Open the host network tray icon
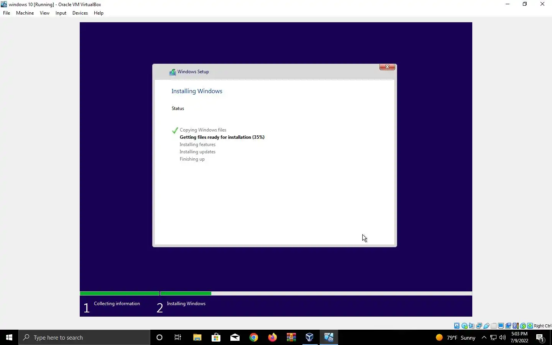552x345 pixels. 493,337
